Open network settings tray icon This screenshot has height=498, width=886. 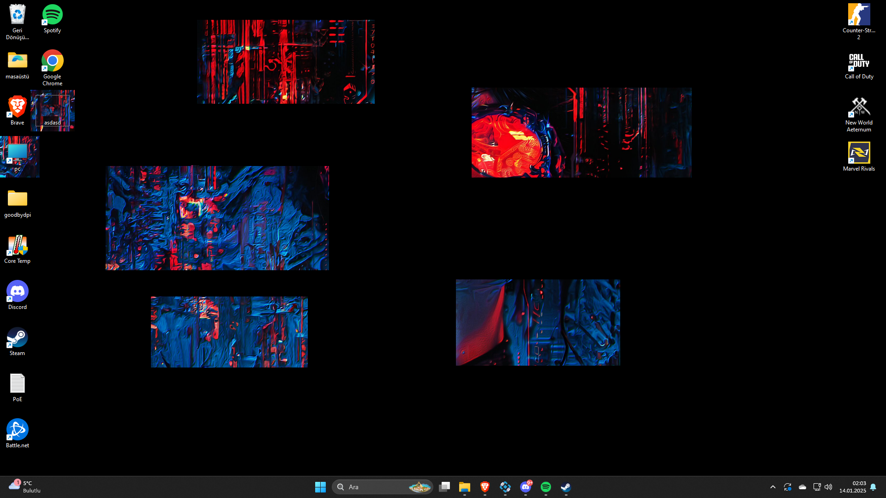point(817,487)
